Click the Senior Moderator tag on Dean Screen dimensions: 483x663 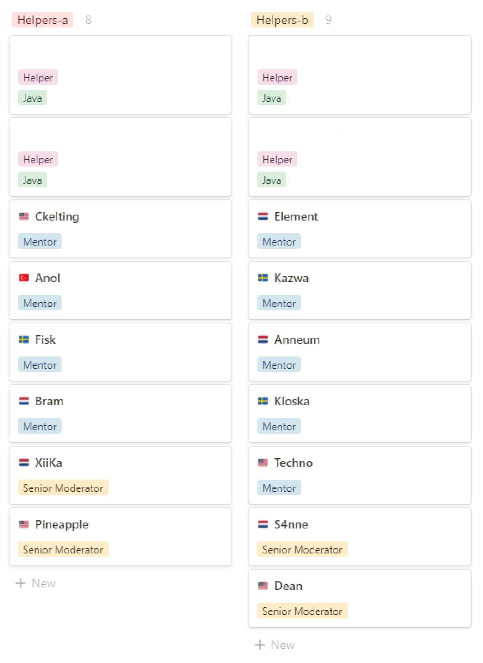[x=302, y=611]
